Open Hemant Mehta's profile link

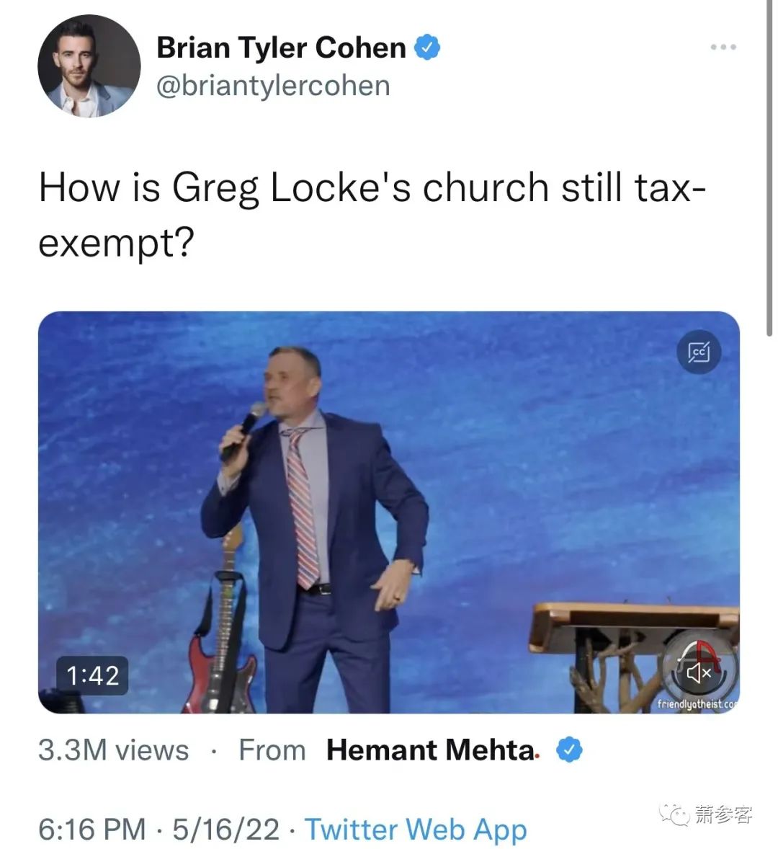coord(432,750)
